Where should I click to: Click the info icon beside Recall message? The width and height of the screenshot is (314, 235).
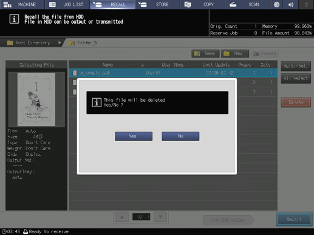(x=14, y=19)
